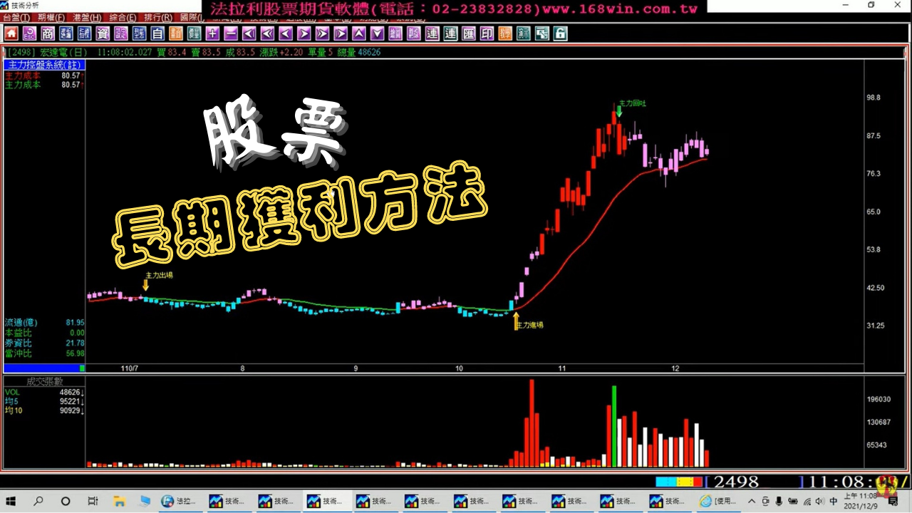Screen dimensions: 912x513
Task: Click the double-left arrow toolbar icon
Action: 268,33
